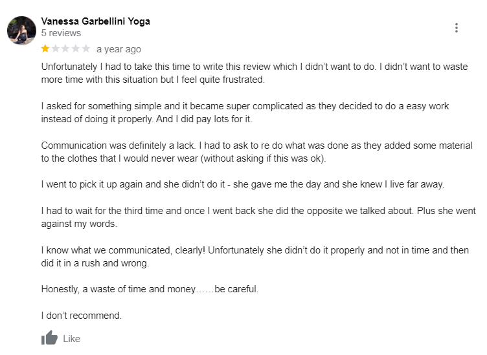The height and width of the screenshot is (355, 487).
Task: Click the 'Communication was definitely a lack' paragraph
Action: tap(257, 152)
